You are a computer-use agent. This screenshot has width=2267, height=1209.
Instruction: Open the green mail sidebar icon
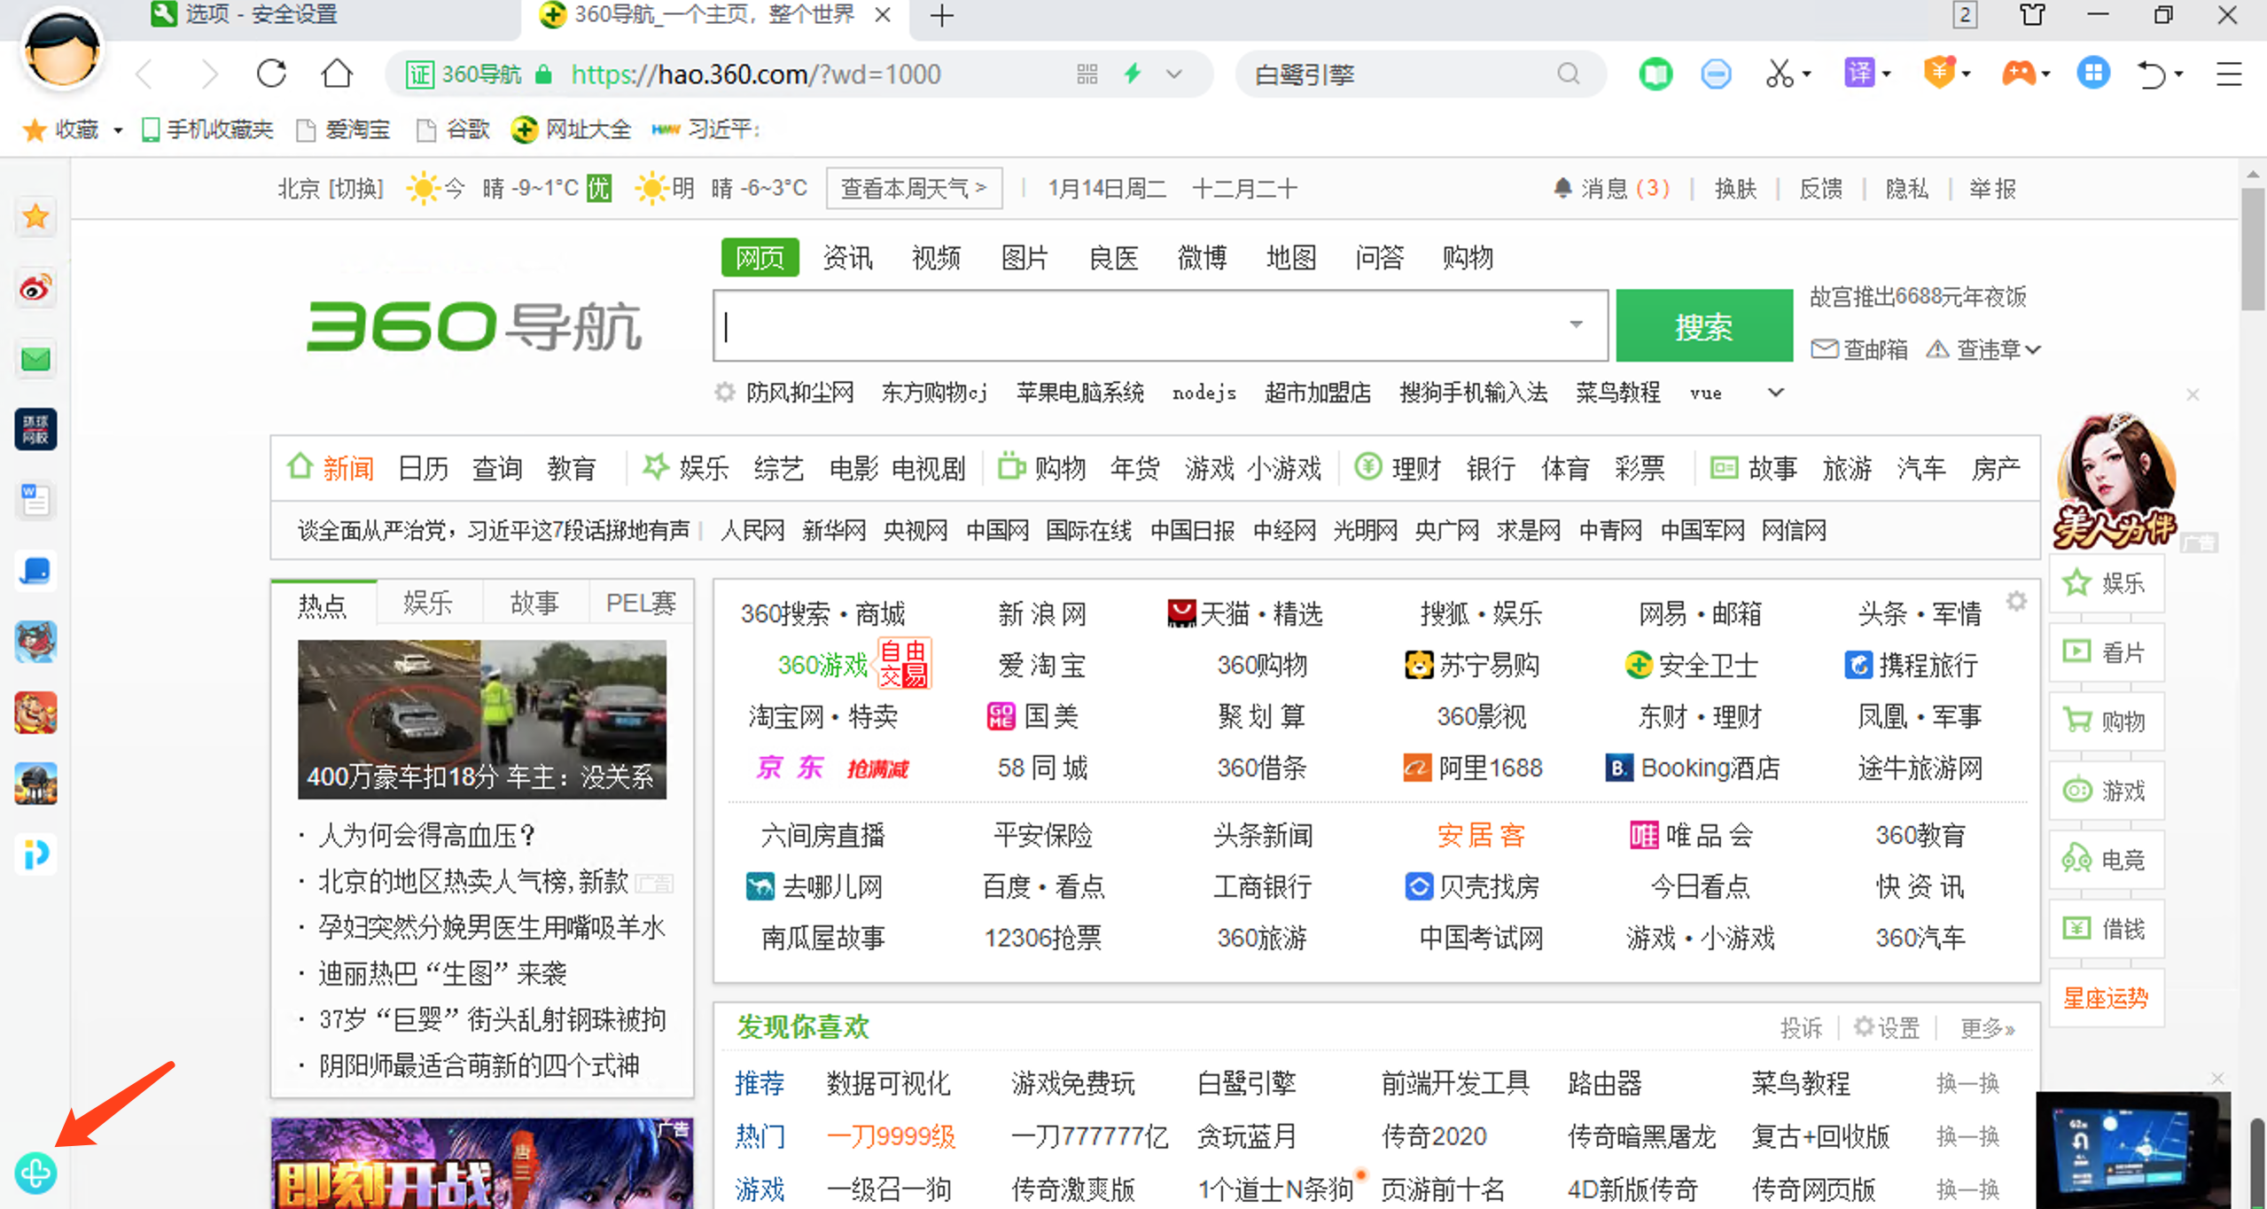(x=35, y=359)
